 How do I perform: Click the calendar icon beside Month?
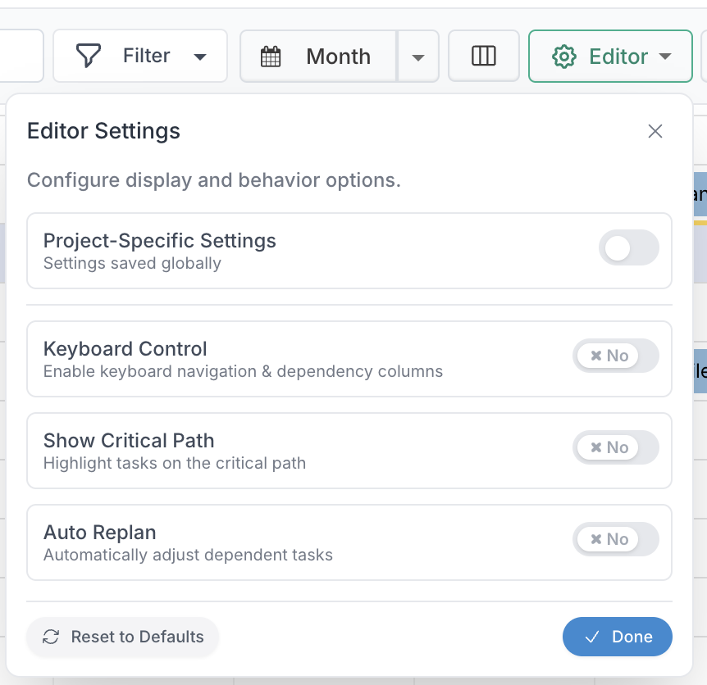[x=271, y=57]
